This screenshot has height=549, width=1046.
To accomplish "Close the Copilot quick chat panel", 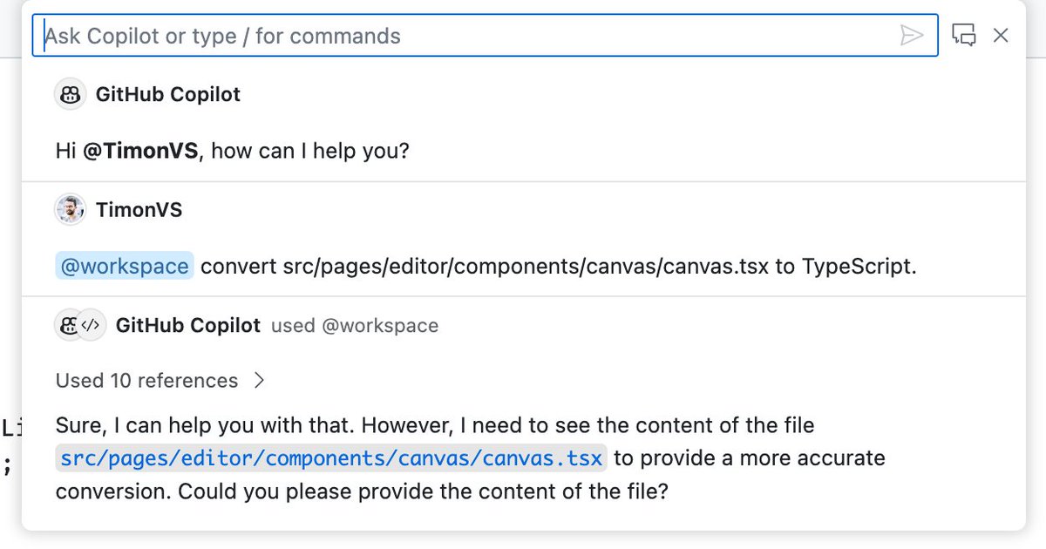I will click(x=1001, y=36).
